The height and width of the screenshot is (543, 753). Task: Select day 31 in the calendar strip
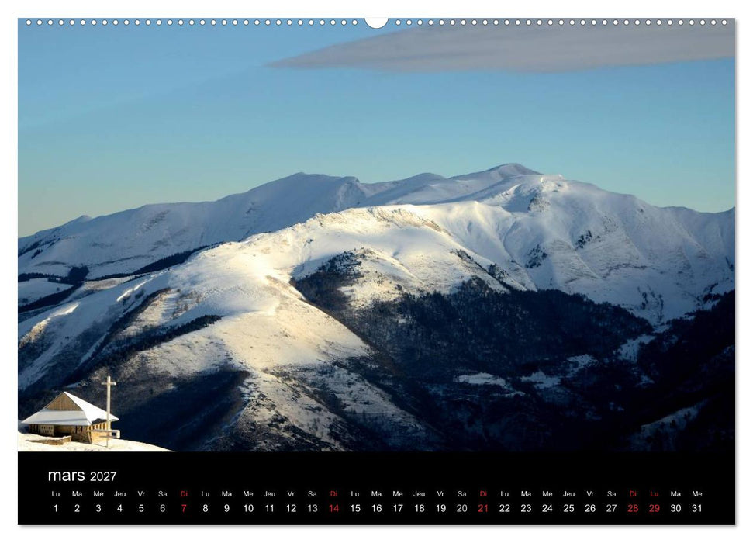point(697,508)
